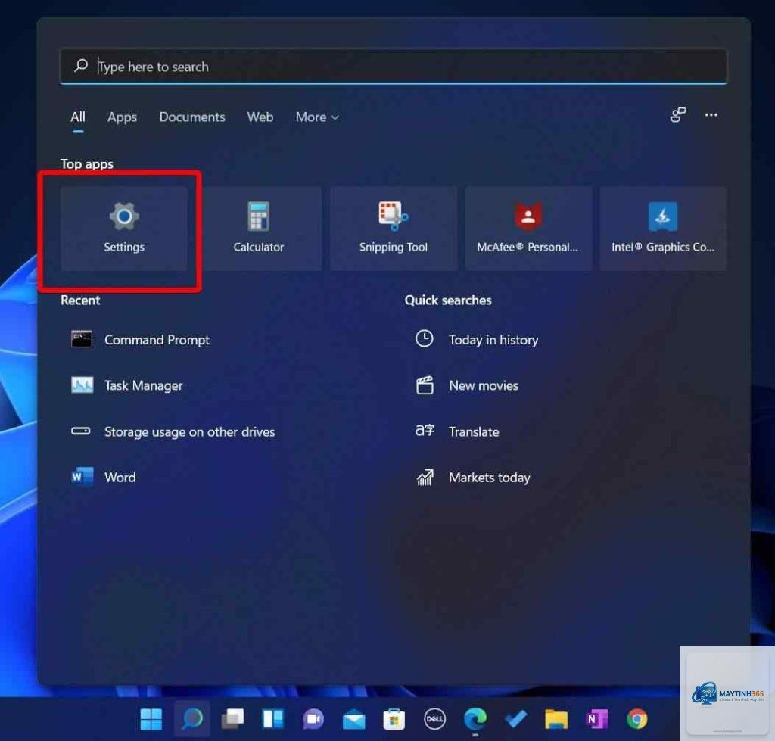Screen dimensions: 775x741
Task: Open the Translate quick search
Action: [x=457, y=431]
